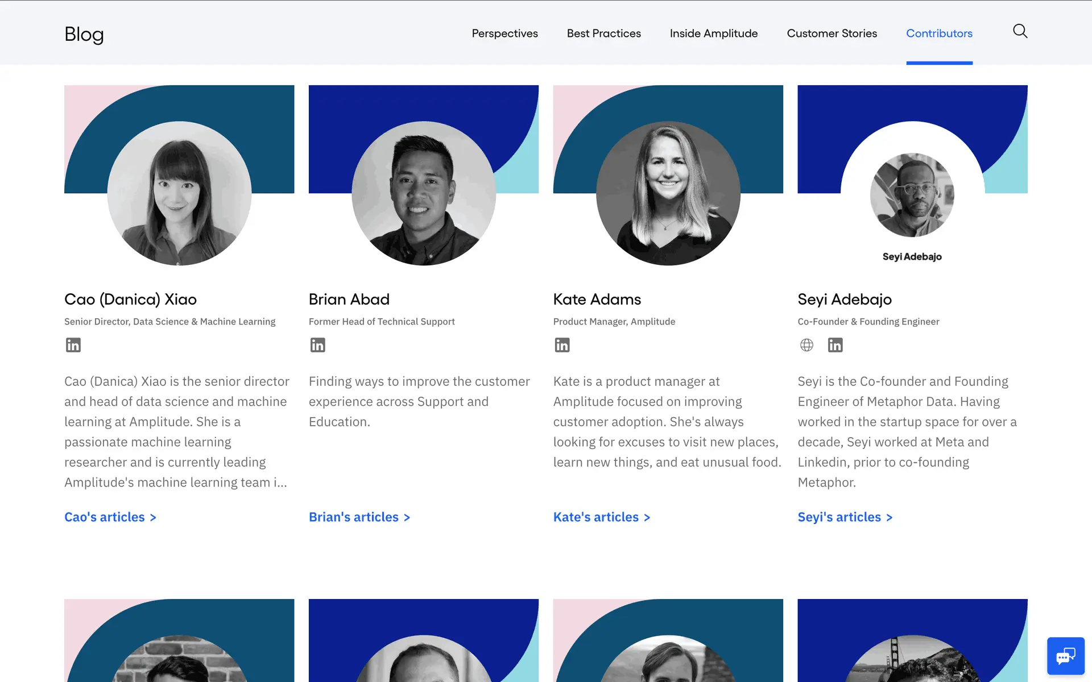View Brian's articles link
This screenshot has height=682, width=1092.
(359, 517)
